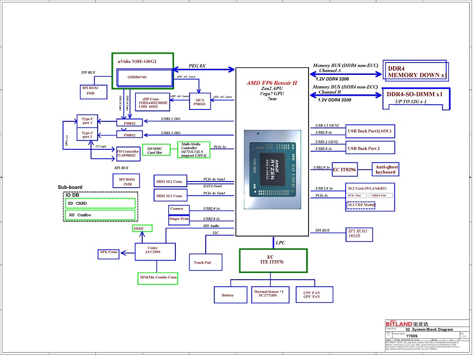Click the Multi-Media Controller OZ711LV2LN block

(194, 150)
